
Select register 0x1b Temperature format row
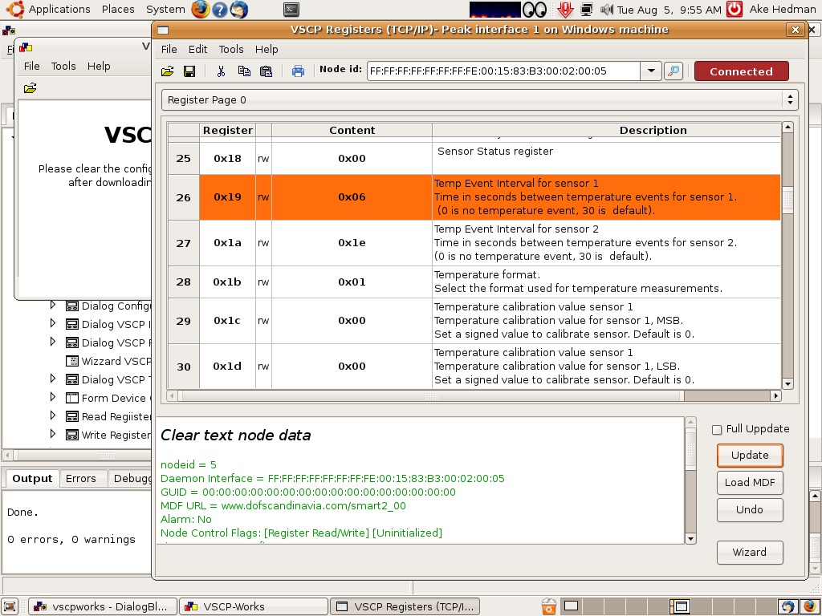474,282
